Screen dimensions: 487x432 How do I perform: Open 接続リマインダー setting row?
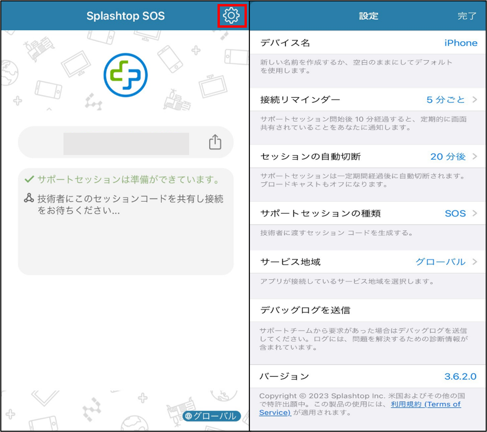tap(368, 100)
